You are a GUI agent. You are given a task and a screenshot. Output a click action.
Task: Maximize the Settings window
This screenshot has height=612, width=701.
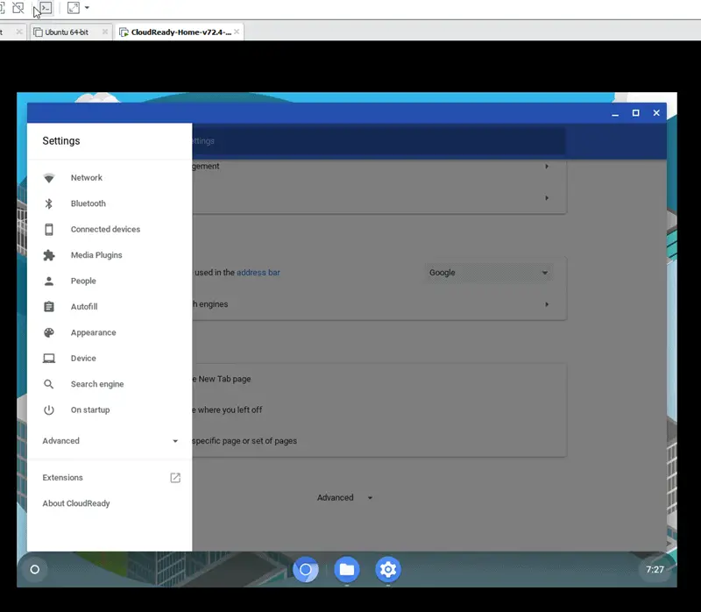tap(636, 113)
